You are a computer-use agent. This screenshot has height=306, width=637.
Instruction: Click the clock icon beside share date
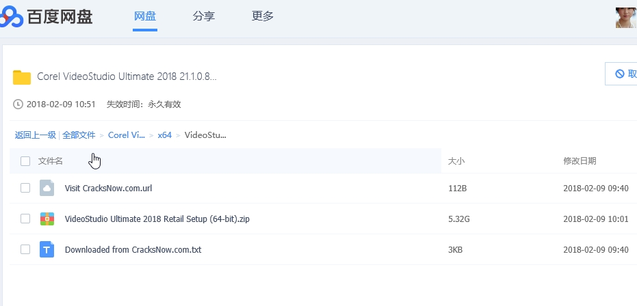point(18,104)
